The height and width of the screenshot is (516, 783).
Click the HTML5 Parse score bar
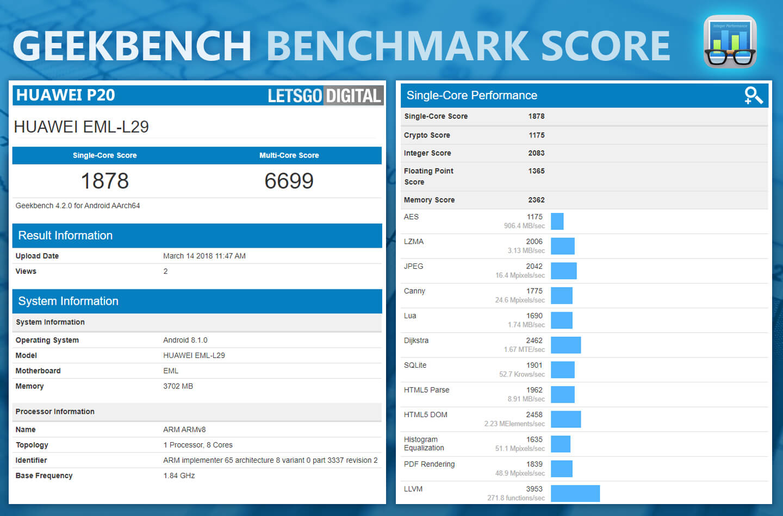[563, 394]
